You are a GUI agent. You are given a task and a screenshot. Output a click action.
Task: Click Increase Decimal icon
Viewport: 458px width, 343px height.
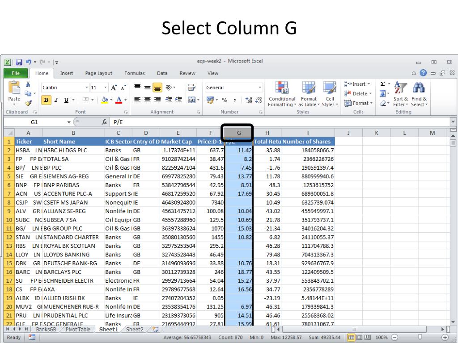point(249,100)
